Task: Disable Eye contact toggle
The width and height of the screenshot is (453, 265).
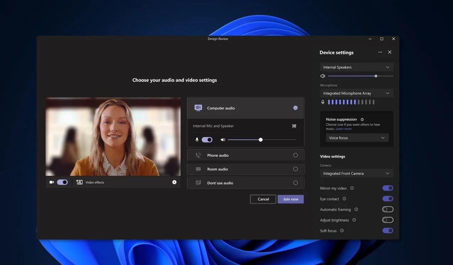Action: tap(388, 199)
